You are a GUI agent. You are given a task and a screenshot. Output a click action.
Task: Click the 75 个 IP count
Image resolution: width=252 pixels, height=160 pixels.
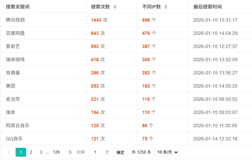pos(148,139)
